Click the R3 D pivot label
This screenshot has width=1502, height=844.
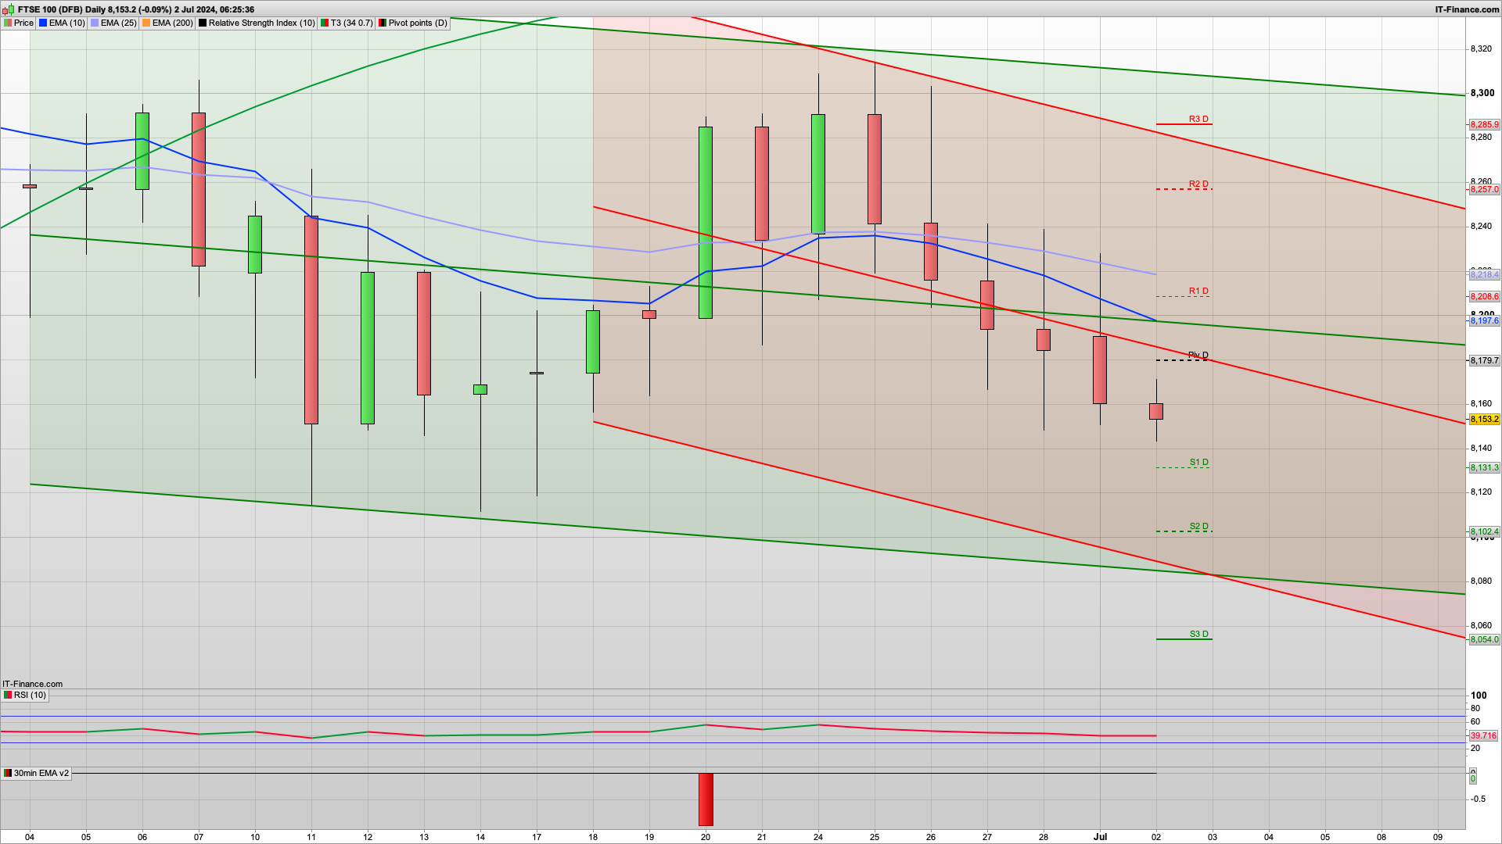tap(1198, 120)
